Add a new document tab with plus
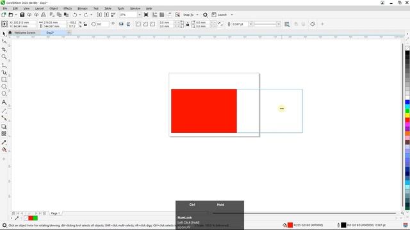 [x=69, y=33]
